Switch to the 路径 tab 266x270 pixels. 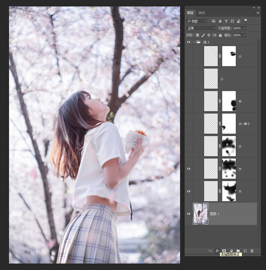tap(202, 13)
